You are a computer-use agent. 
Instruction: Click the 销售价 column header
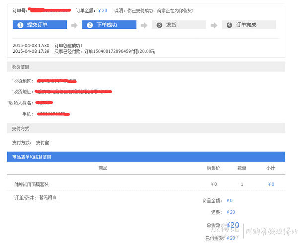(x=214, y=168)
